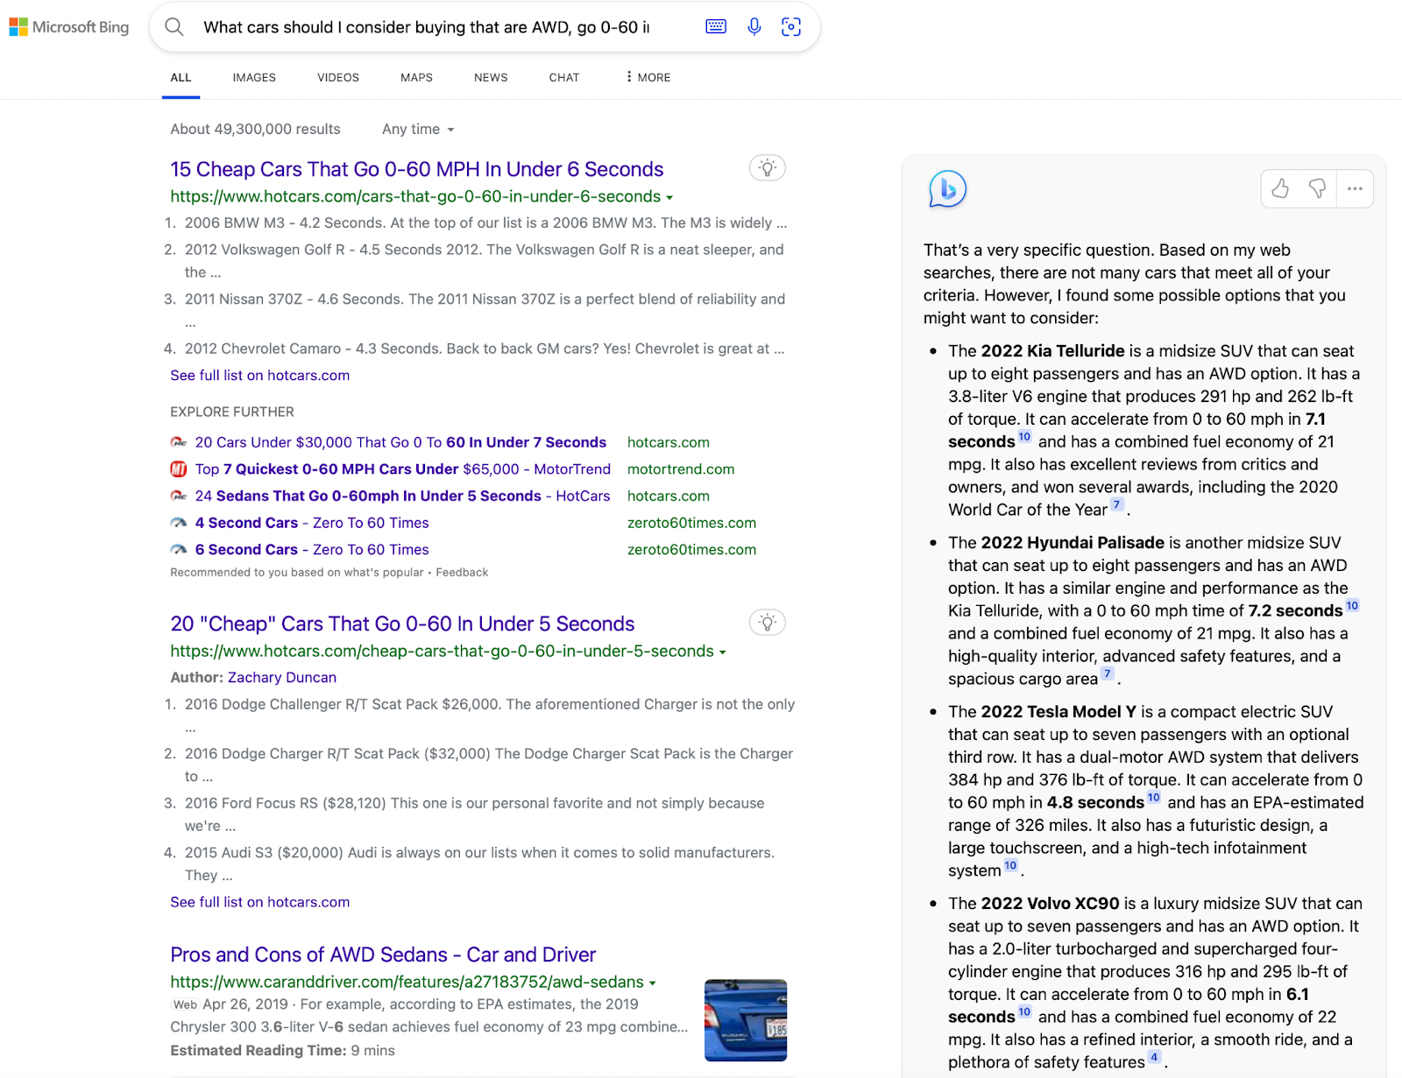Image resolution: width=1402 pixels, height=1078 pixels.
Task: Click HotCars favicon beside 24 Sedans link
Action: pos(179,496)
